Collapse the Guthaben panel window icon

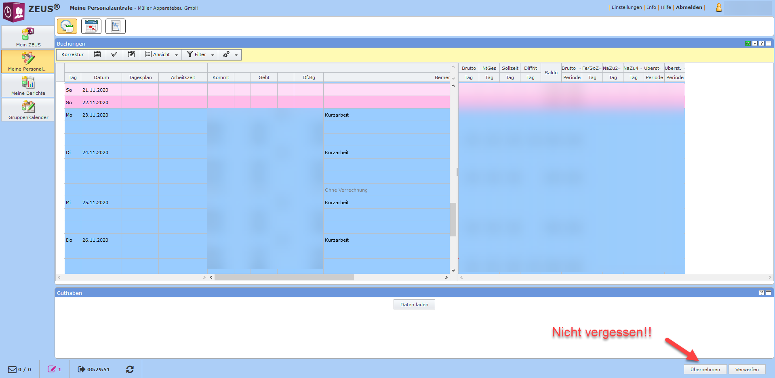[769, 293]
